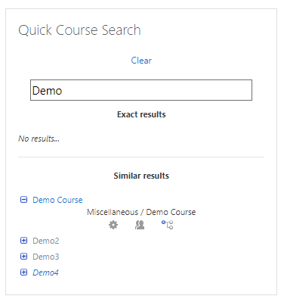Click the No results... message
Image resolution: width=284 pixels, height=299 pixels.
[39, 139]
